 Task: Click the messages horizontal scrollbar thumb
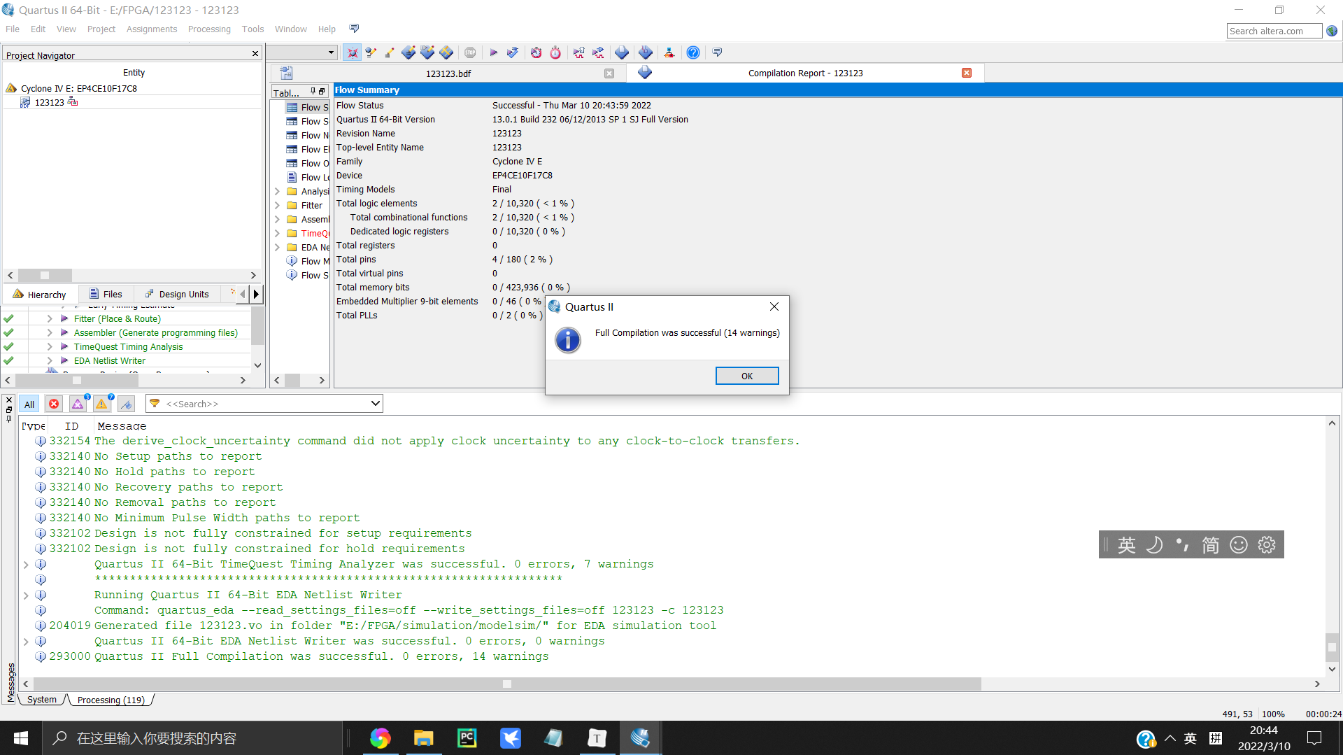[507, 684]
